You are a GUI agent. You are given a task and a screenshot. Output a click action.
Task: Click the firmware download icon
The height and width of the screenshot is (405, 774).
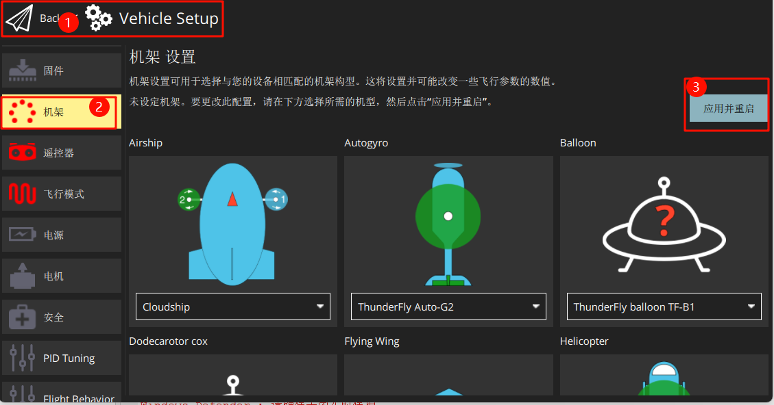pos(22,71)
